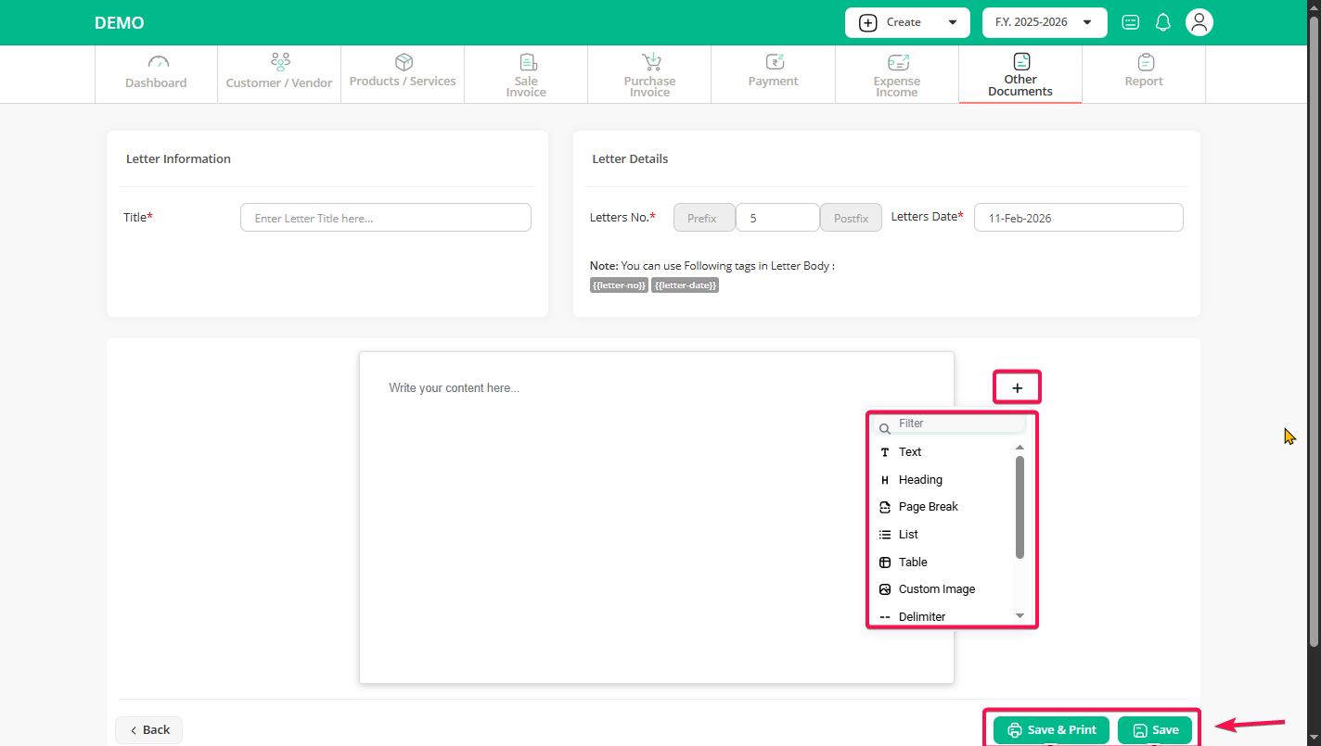
Task: Click the Back button
Action: coord(148,729)
